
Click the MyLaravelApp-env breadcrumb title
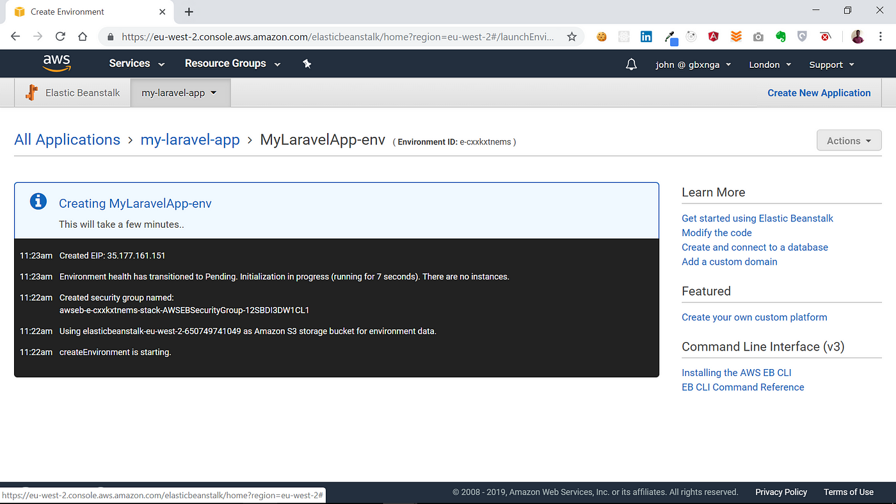point(323,139)
